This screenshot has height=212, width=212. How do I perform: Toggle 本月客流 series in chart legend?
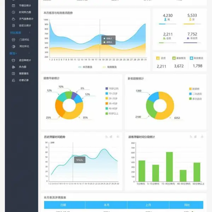[85, 67]
